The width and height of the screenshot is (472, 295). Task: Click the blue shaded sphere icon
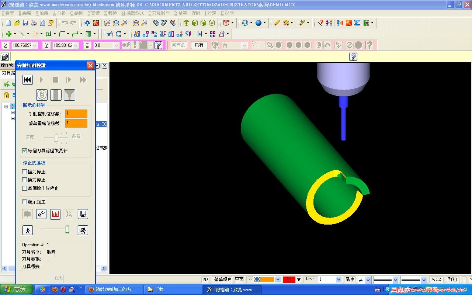[258, 23]
